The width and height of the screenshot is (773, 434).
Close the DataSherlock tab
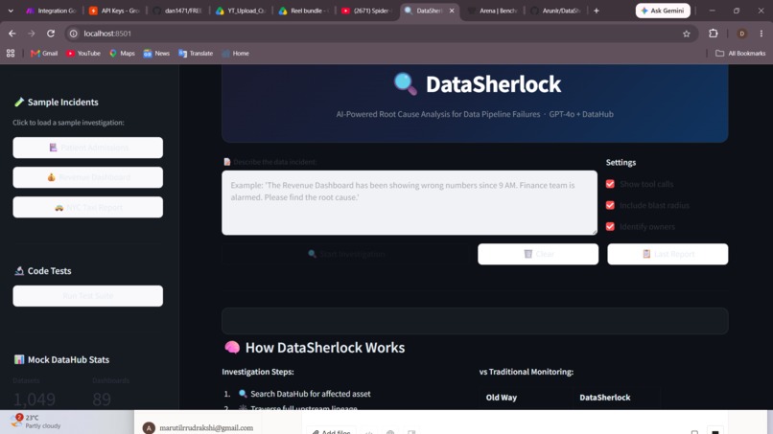click(x=452, y=11)
